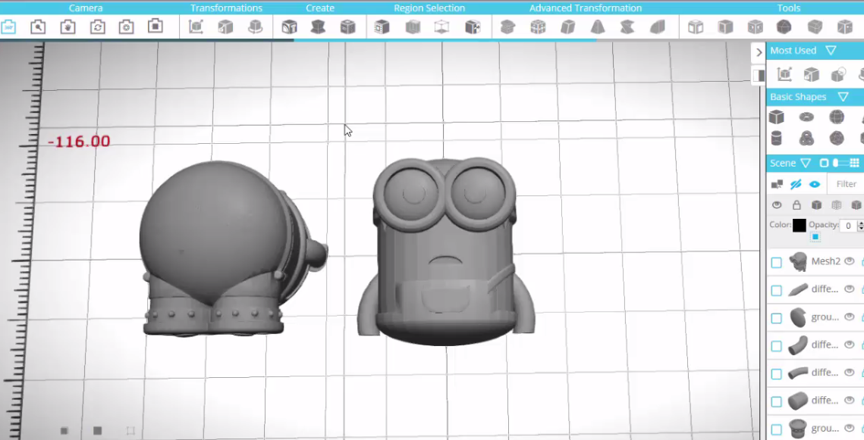
Task: Click the Basic Shapes panel header
Action: (x=798, y=97)
